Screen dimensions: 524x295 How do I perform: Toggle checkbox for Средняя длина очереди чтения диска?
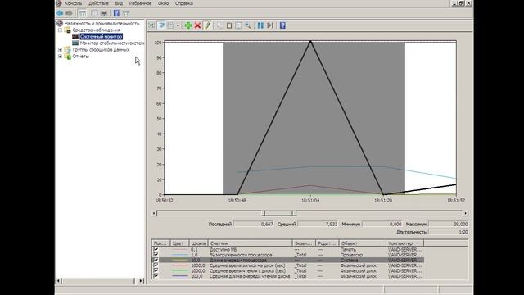(x=156, y=276)
